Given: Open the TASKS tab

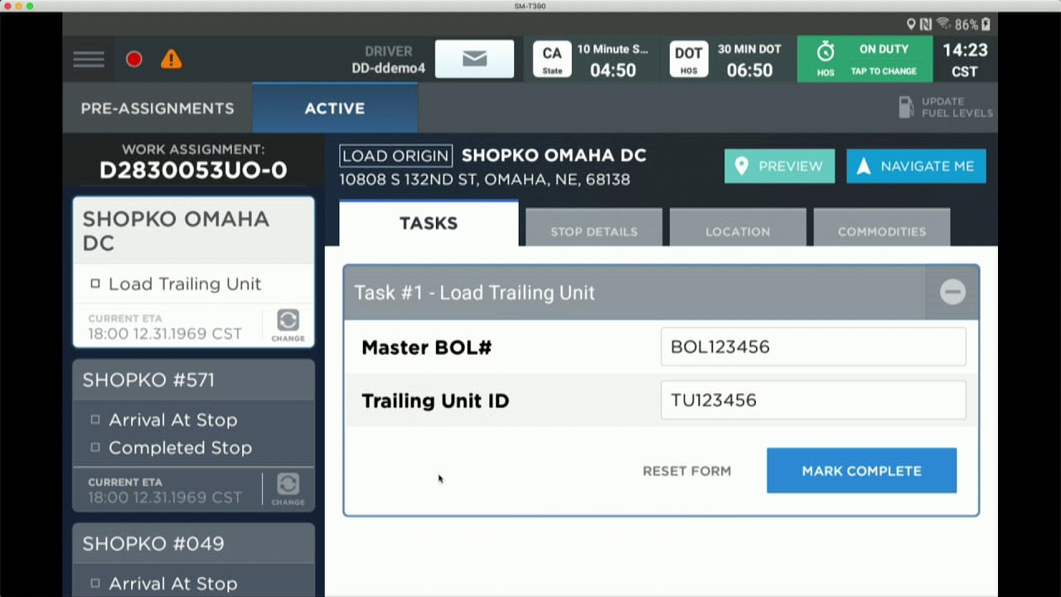Looking at the screenshot, I should (429, 224).
